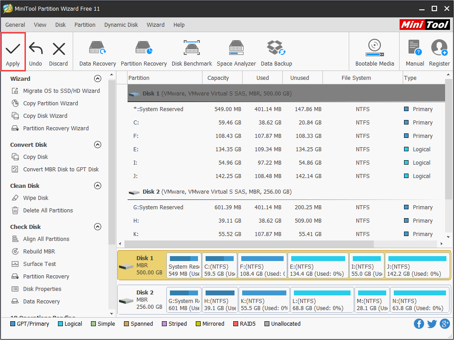Open the Google Plus icon
The height and width of the screenshot is (340, 454).
pyautogui.click(x=445, y=324)
